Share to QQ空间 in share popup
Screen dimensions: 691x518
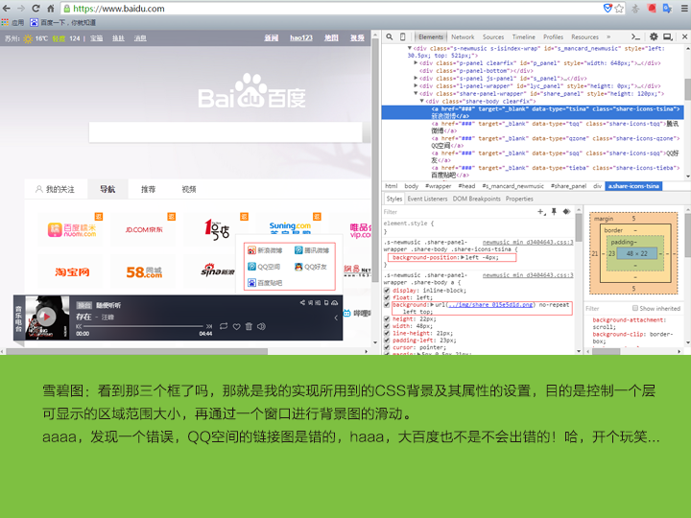pyautogui.click(x=264, y=267)
